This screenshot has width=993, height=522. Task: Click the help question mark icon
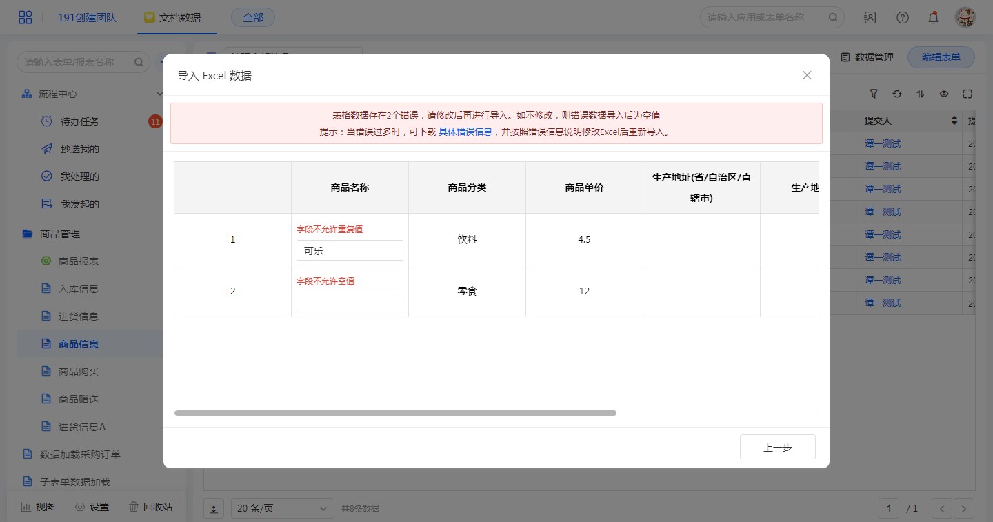point(902,18)
